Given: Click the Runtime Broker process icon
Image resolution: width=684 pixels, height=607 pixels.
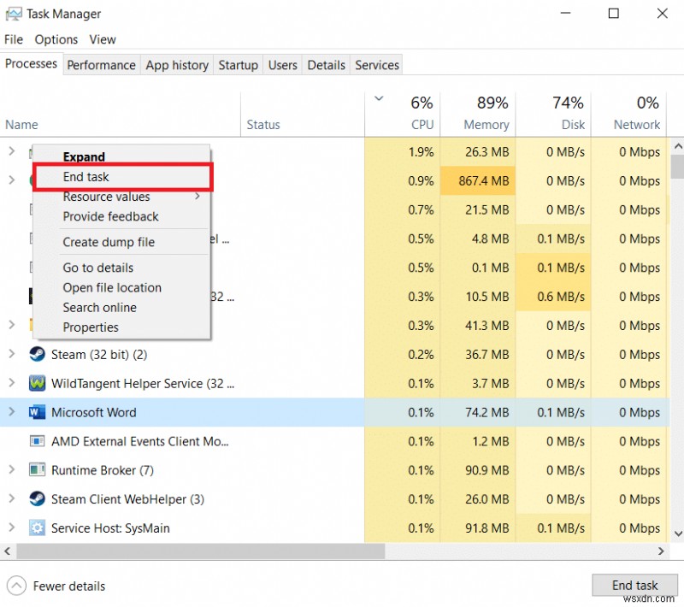Looking at the screenshot, I should (x=37, y=470).
